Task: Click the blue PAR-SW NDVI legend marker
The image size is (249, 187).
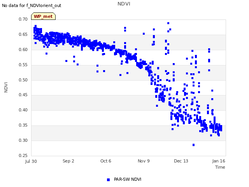Action: click(x=108, y=180)
